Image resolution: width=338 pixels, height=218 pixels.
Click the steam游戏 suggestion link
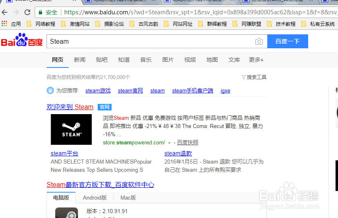[98, 90]
